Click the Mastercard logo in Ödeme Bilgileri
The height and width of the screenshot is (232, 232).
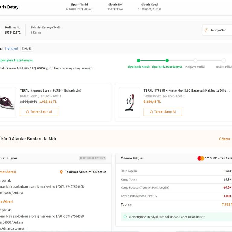click(x=201, y=158)
